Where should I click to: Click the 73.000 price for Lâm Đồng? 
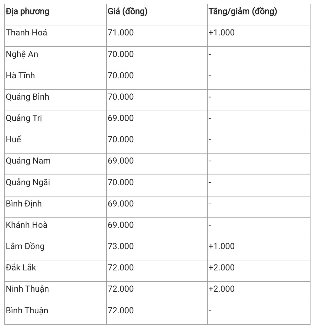(121, 246)
